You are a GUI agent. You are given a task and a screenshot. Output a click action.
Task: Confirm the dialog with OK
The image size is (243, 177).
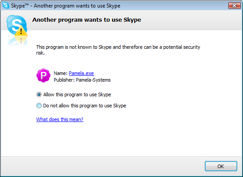point(221,166)
